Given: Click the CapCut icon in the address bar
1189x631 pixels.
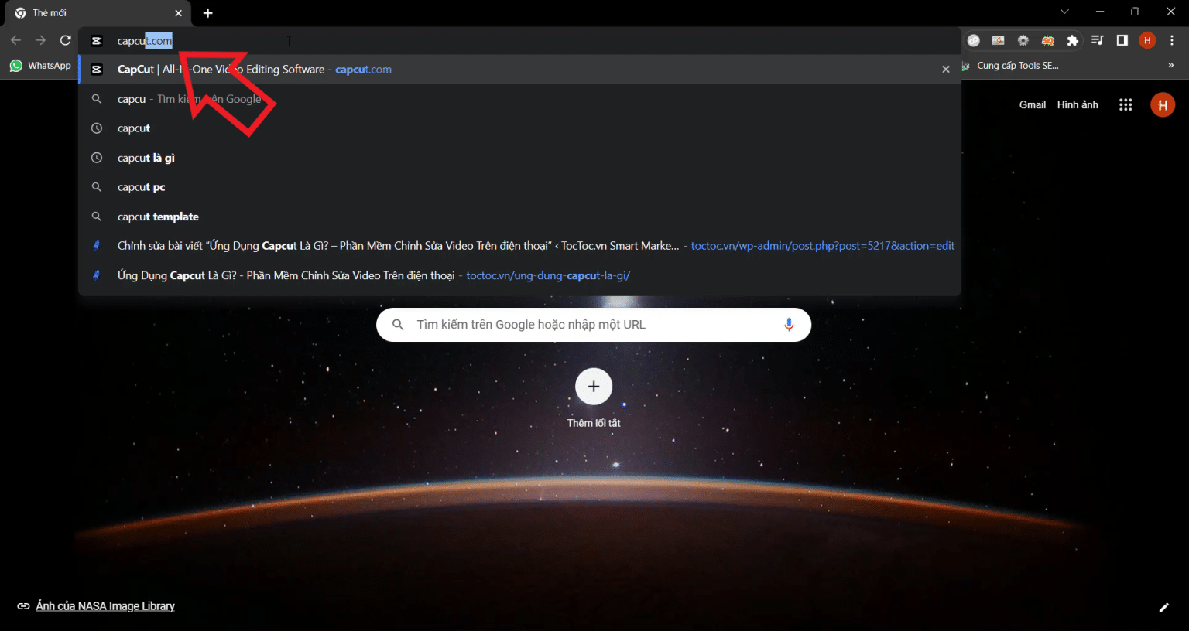Looking at the screenshot, I should [97, 41].
